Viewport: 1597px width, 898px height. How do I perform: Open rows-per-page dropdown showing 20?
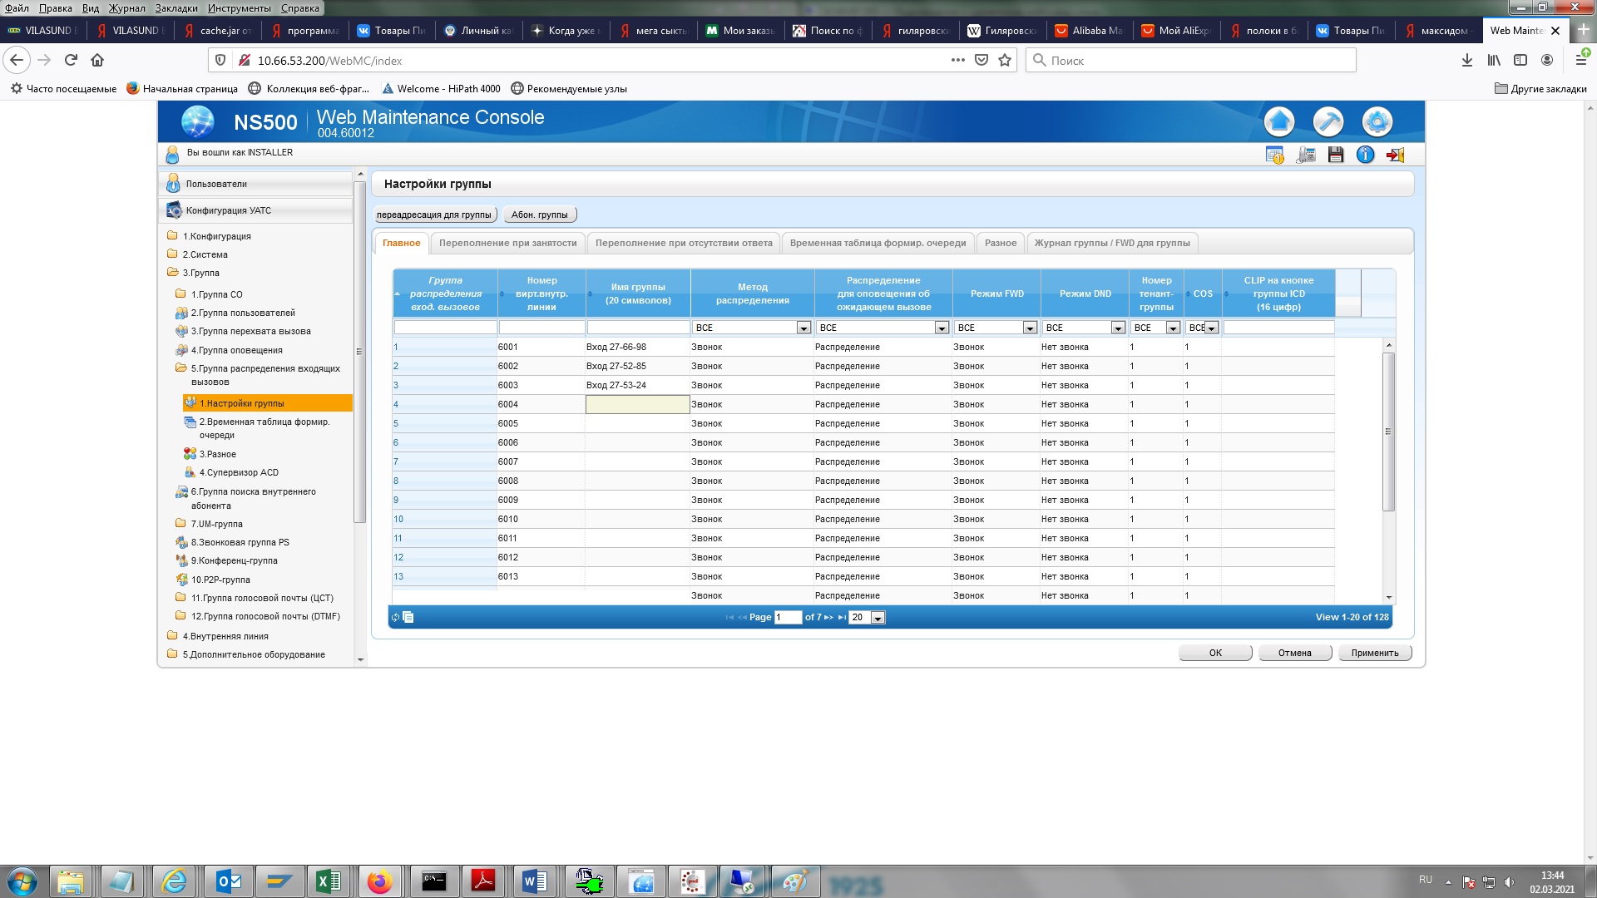[878, 618]
